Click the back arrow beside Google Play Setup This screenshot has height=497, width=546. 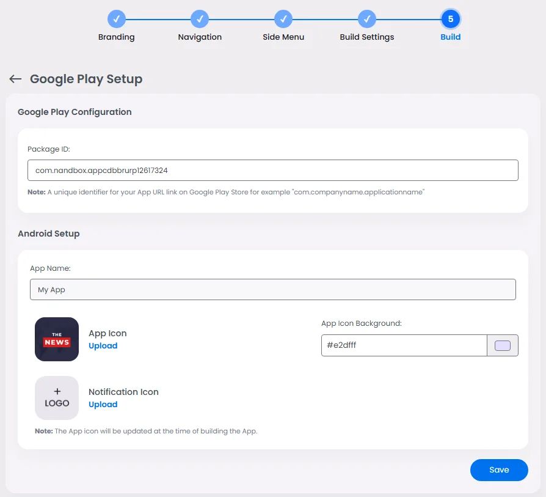pyautogui.click(x=15, y=78)
